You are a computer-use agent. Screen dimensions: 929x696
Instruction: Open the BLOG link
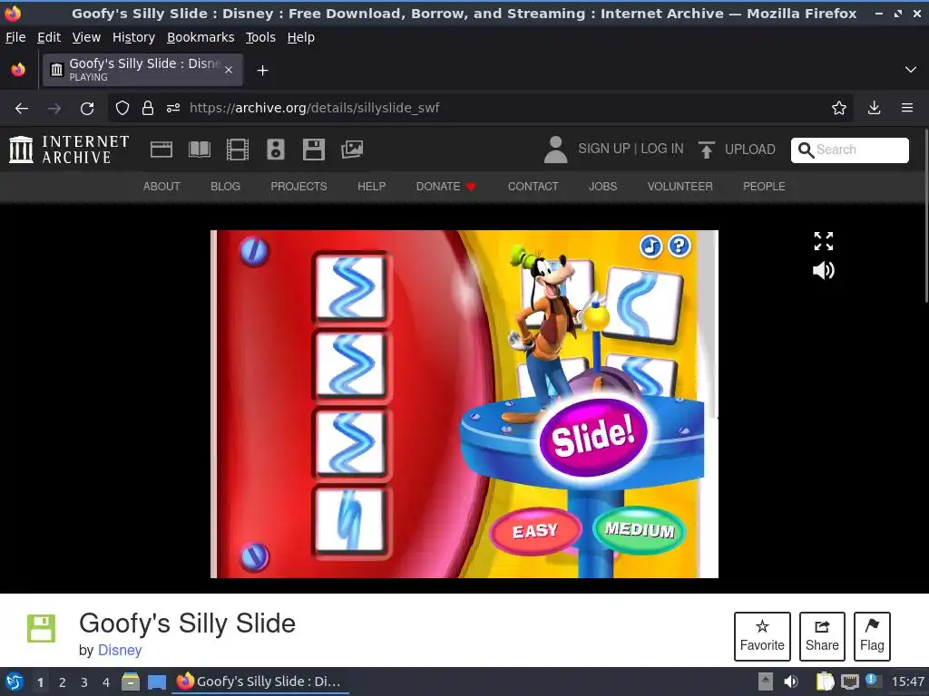[x=225, y=186]
